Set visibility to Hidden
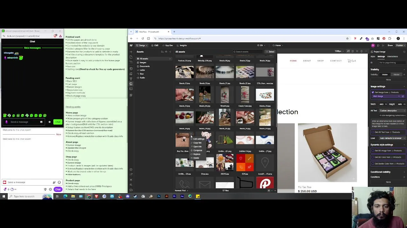407x228 pixels. (396, 75)
